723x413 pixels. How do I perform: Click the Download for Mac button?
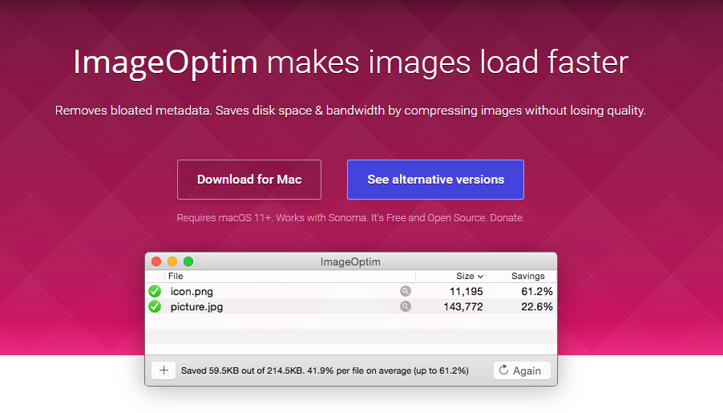(x=249, y=180)
